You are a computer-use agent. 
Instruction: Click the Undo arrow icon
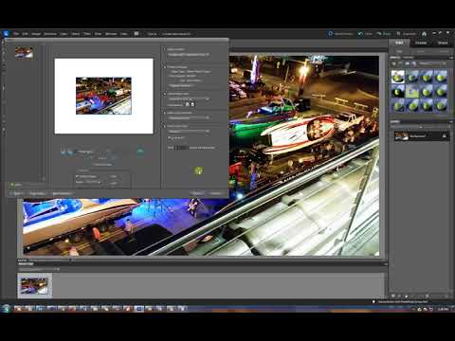pyautogui.click(x=360, y=34)
